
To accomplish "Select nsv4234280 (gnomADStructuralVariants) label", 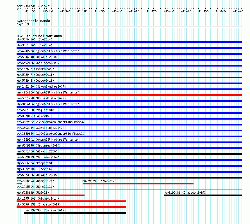I will click(48, 92).
